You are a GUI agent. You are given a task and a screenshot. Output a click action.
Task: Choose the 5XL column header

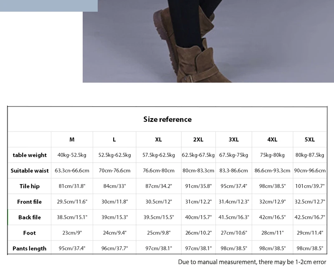[x=310, y=139]
